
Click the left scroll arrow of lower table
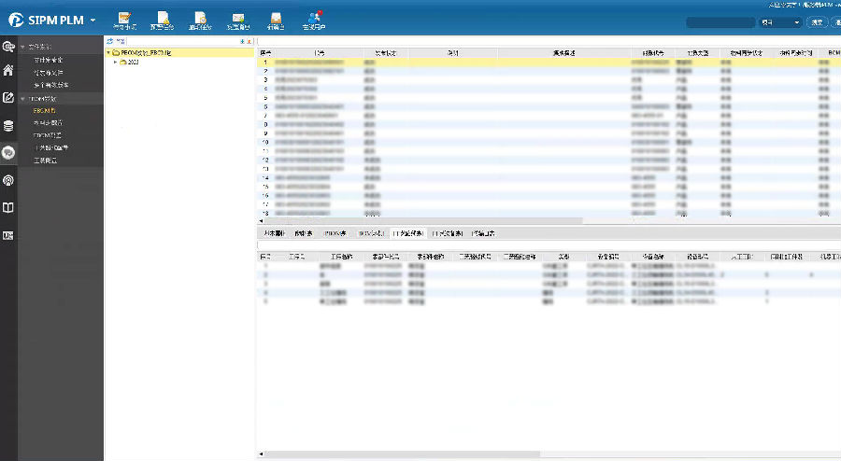tap(262, 454)
